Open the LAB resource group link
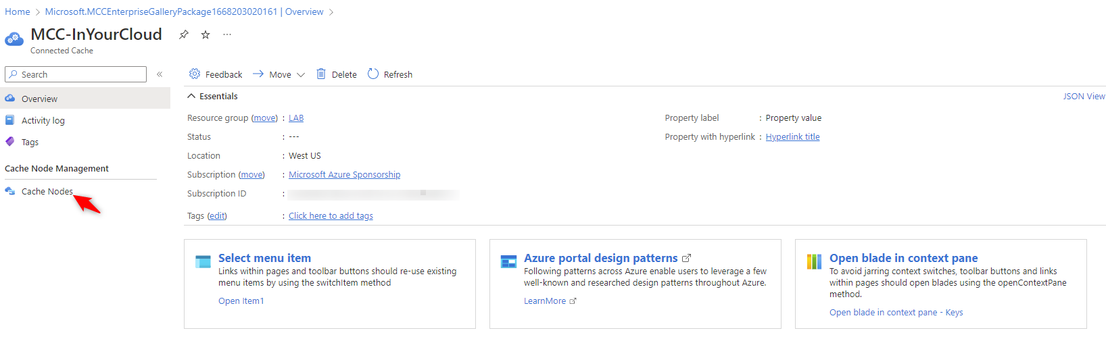Viewport: 1106px width, 339px height. click(296, 118)
